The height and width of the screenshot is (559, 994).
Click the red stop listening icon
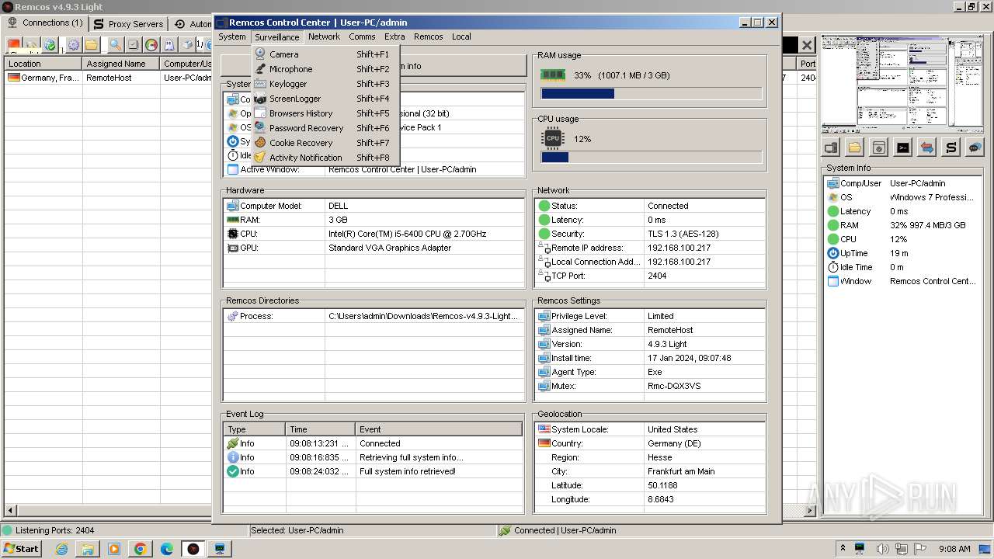[14, 45]
